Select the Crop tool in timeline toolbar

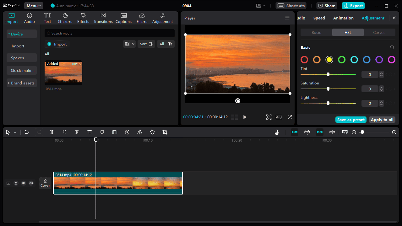tap(165, 132)
